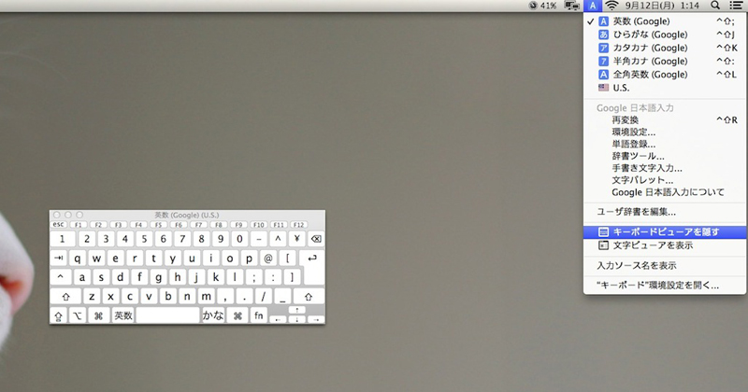Click the ア icon beside カタカナ (Google)

point(603,49)
